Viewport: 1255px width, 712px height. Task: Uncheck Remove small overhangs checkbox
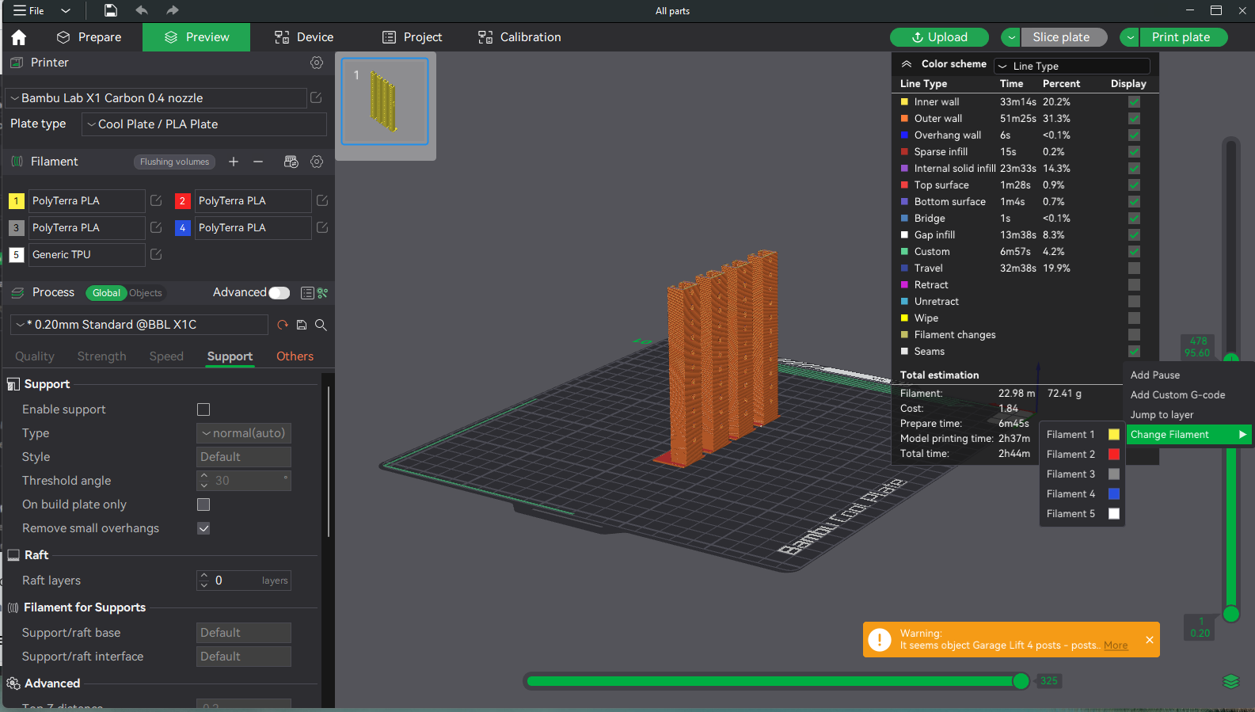coord(203,528)
